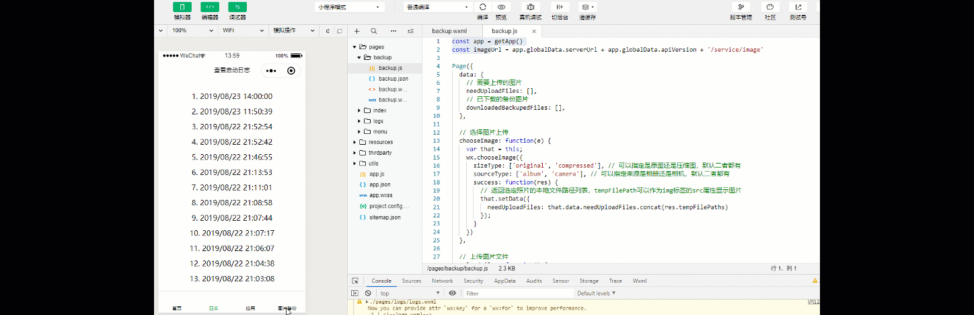
Task: Switch to the Storage tab
Action: 589,281
